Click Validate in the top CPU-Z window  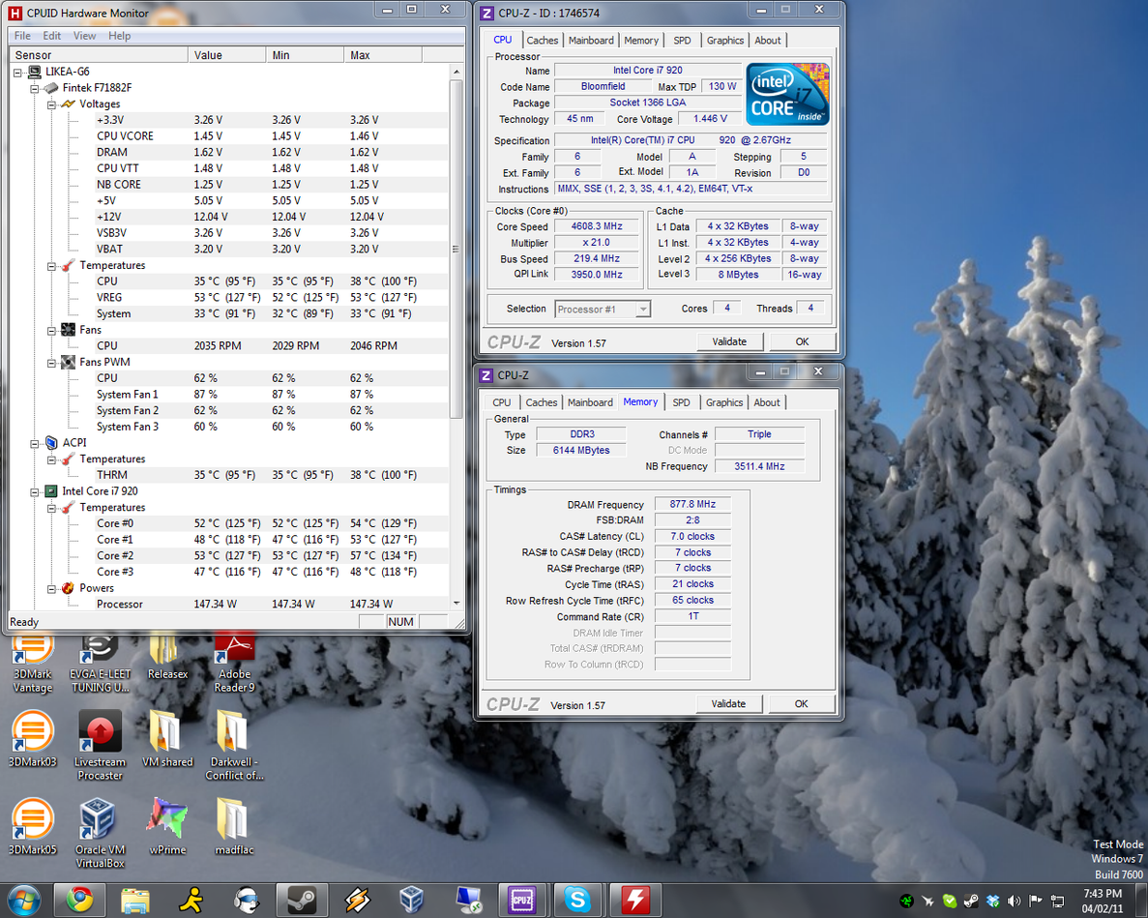coord(729,341)
